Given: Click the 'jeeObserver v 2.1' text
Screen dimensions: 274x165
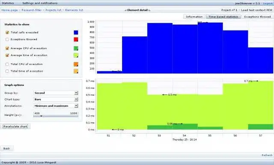Looking at the screenshot, I should click(247, 3).
